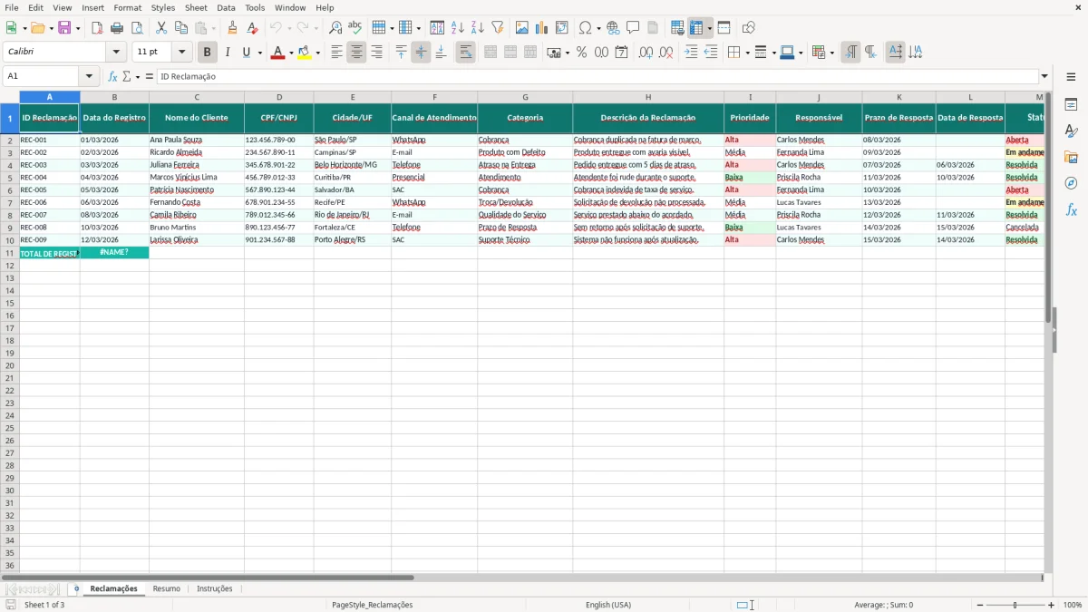Open the font size dropdown
The height and width of the screenshot is (612, 1088).
(x=181, y=53)
